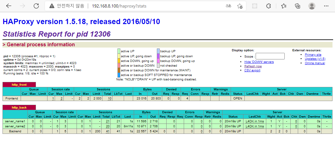Viewport: 335px width, 142px height.
Task: Open the Primary site link
Action: coord(313,55)
